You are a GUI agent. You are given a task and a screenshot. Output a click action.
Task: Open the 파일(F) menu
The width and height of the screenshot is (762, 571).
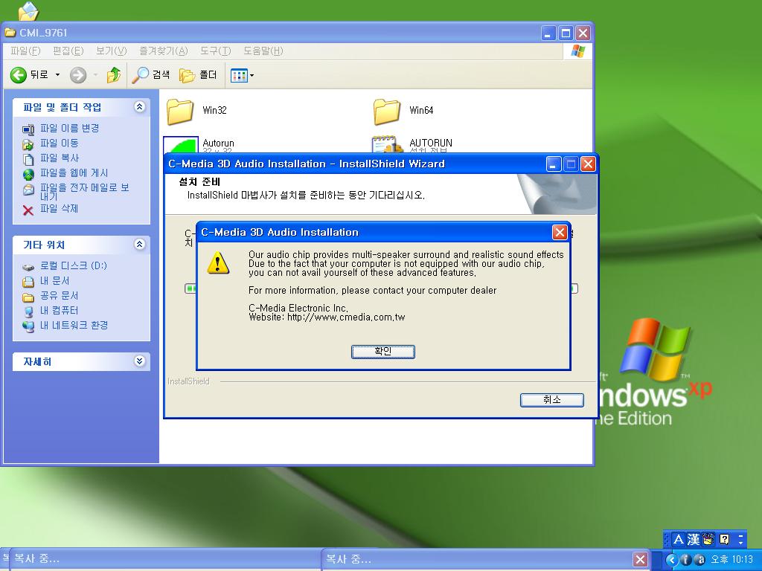tap(25, 51)
